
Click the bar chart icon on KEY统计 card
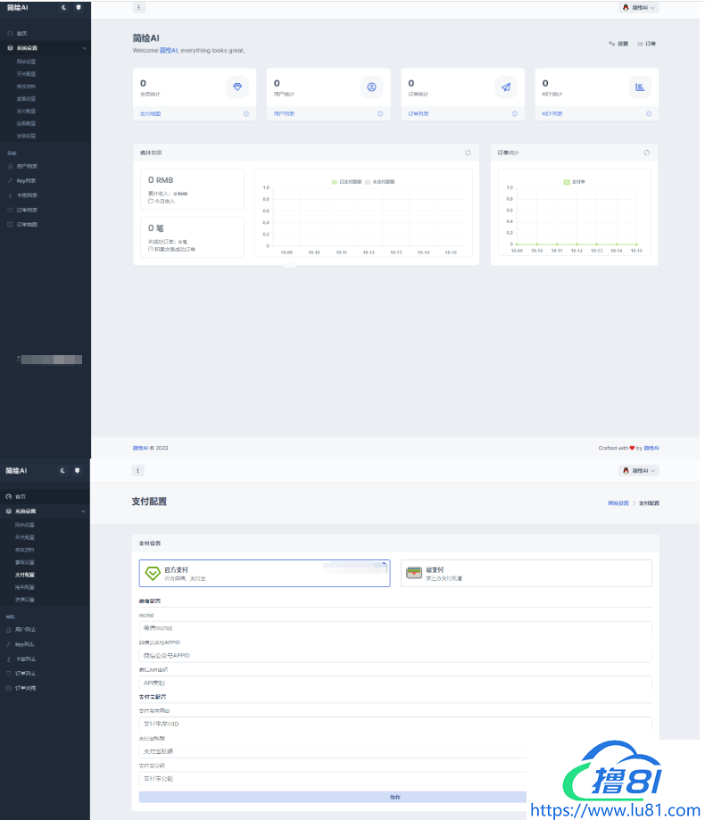point(640,87)
